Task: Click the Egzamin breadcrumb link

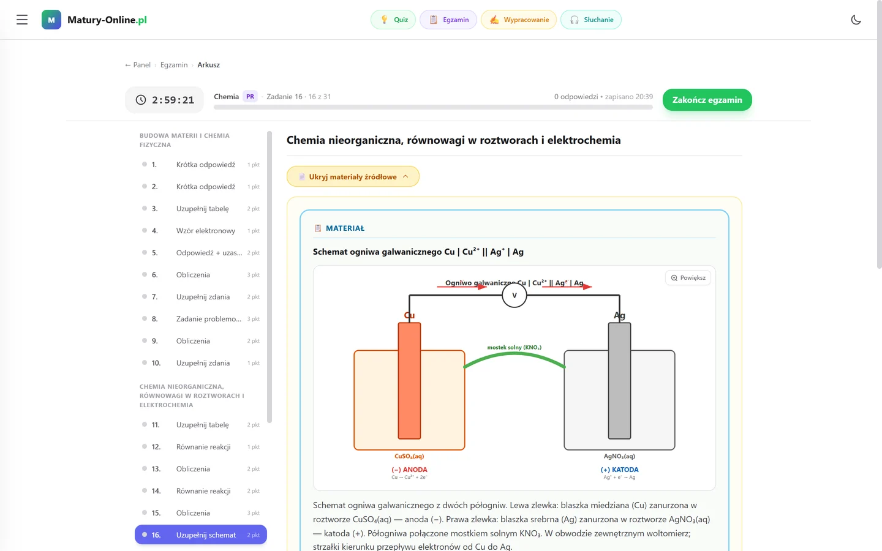Action: pyautogui.click(x=174, y=65)
